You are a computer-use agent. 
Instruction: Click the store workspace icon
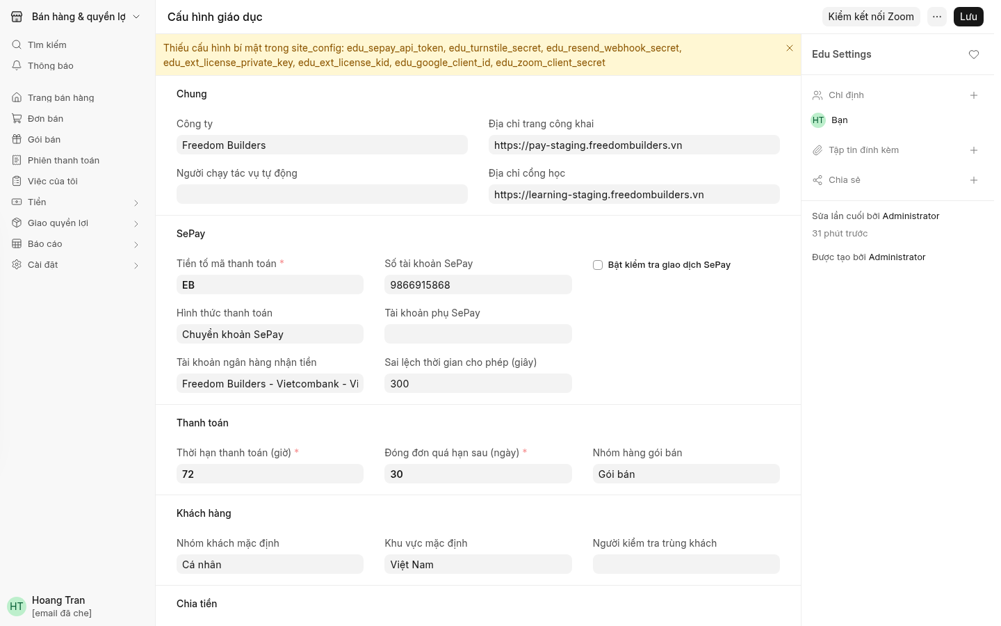coord(17,17)
